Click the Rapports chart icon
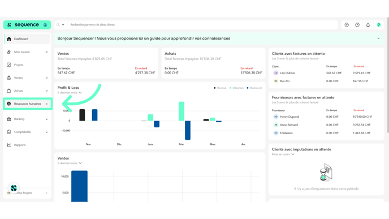389x219 pixels. [x=9, y=145]
